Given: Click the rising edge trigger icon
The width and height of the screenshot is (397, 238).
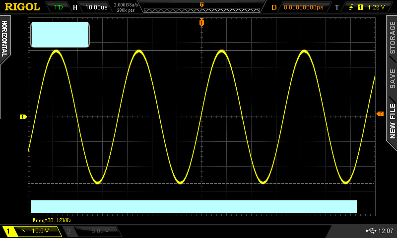Looking at the screenshot, I should tap(351, 7).
